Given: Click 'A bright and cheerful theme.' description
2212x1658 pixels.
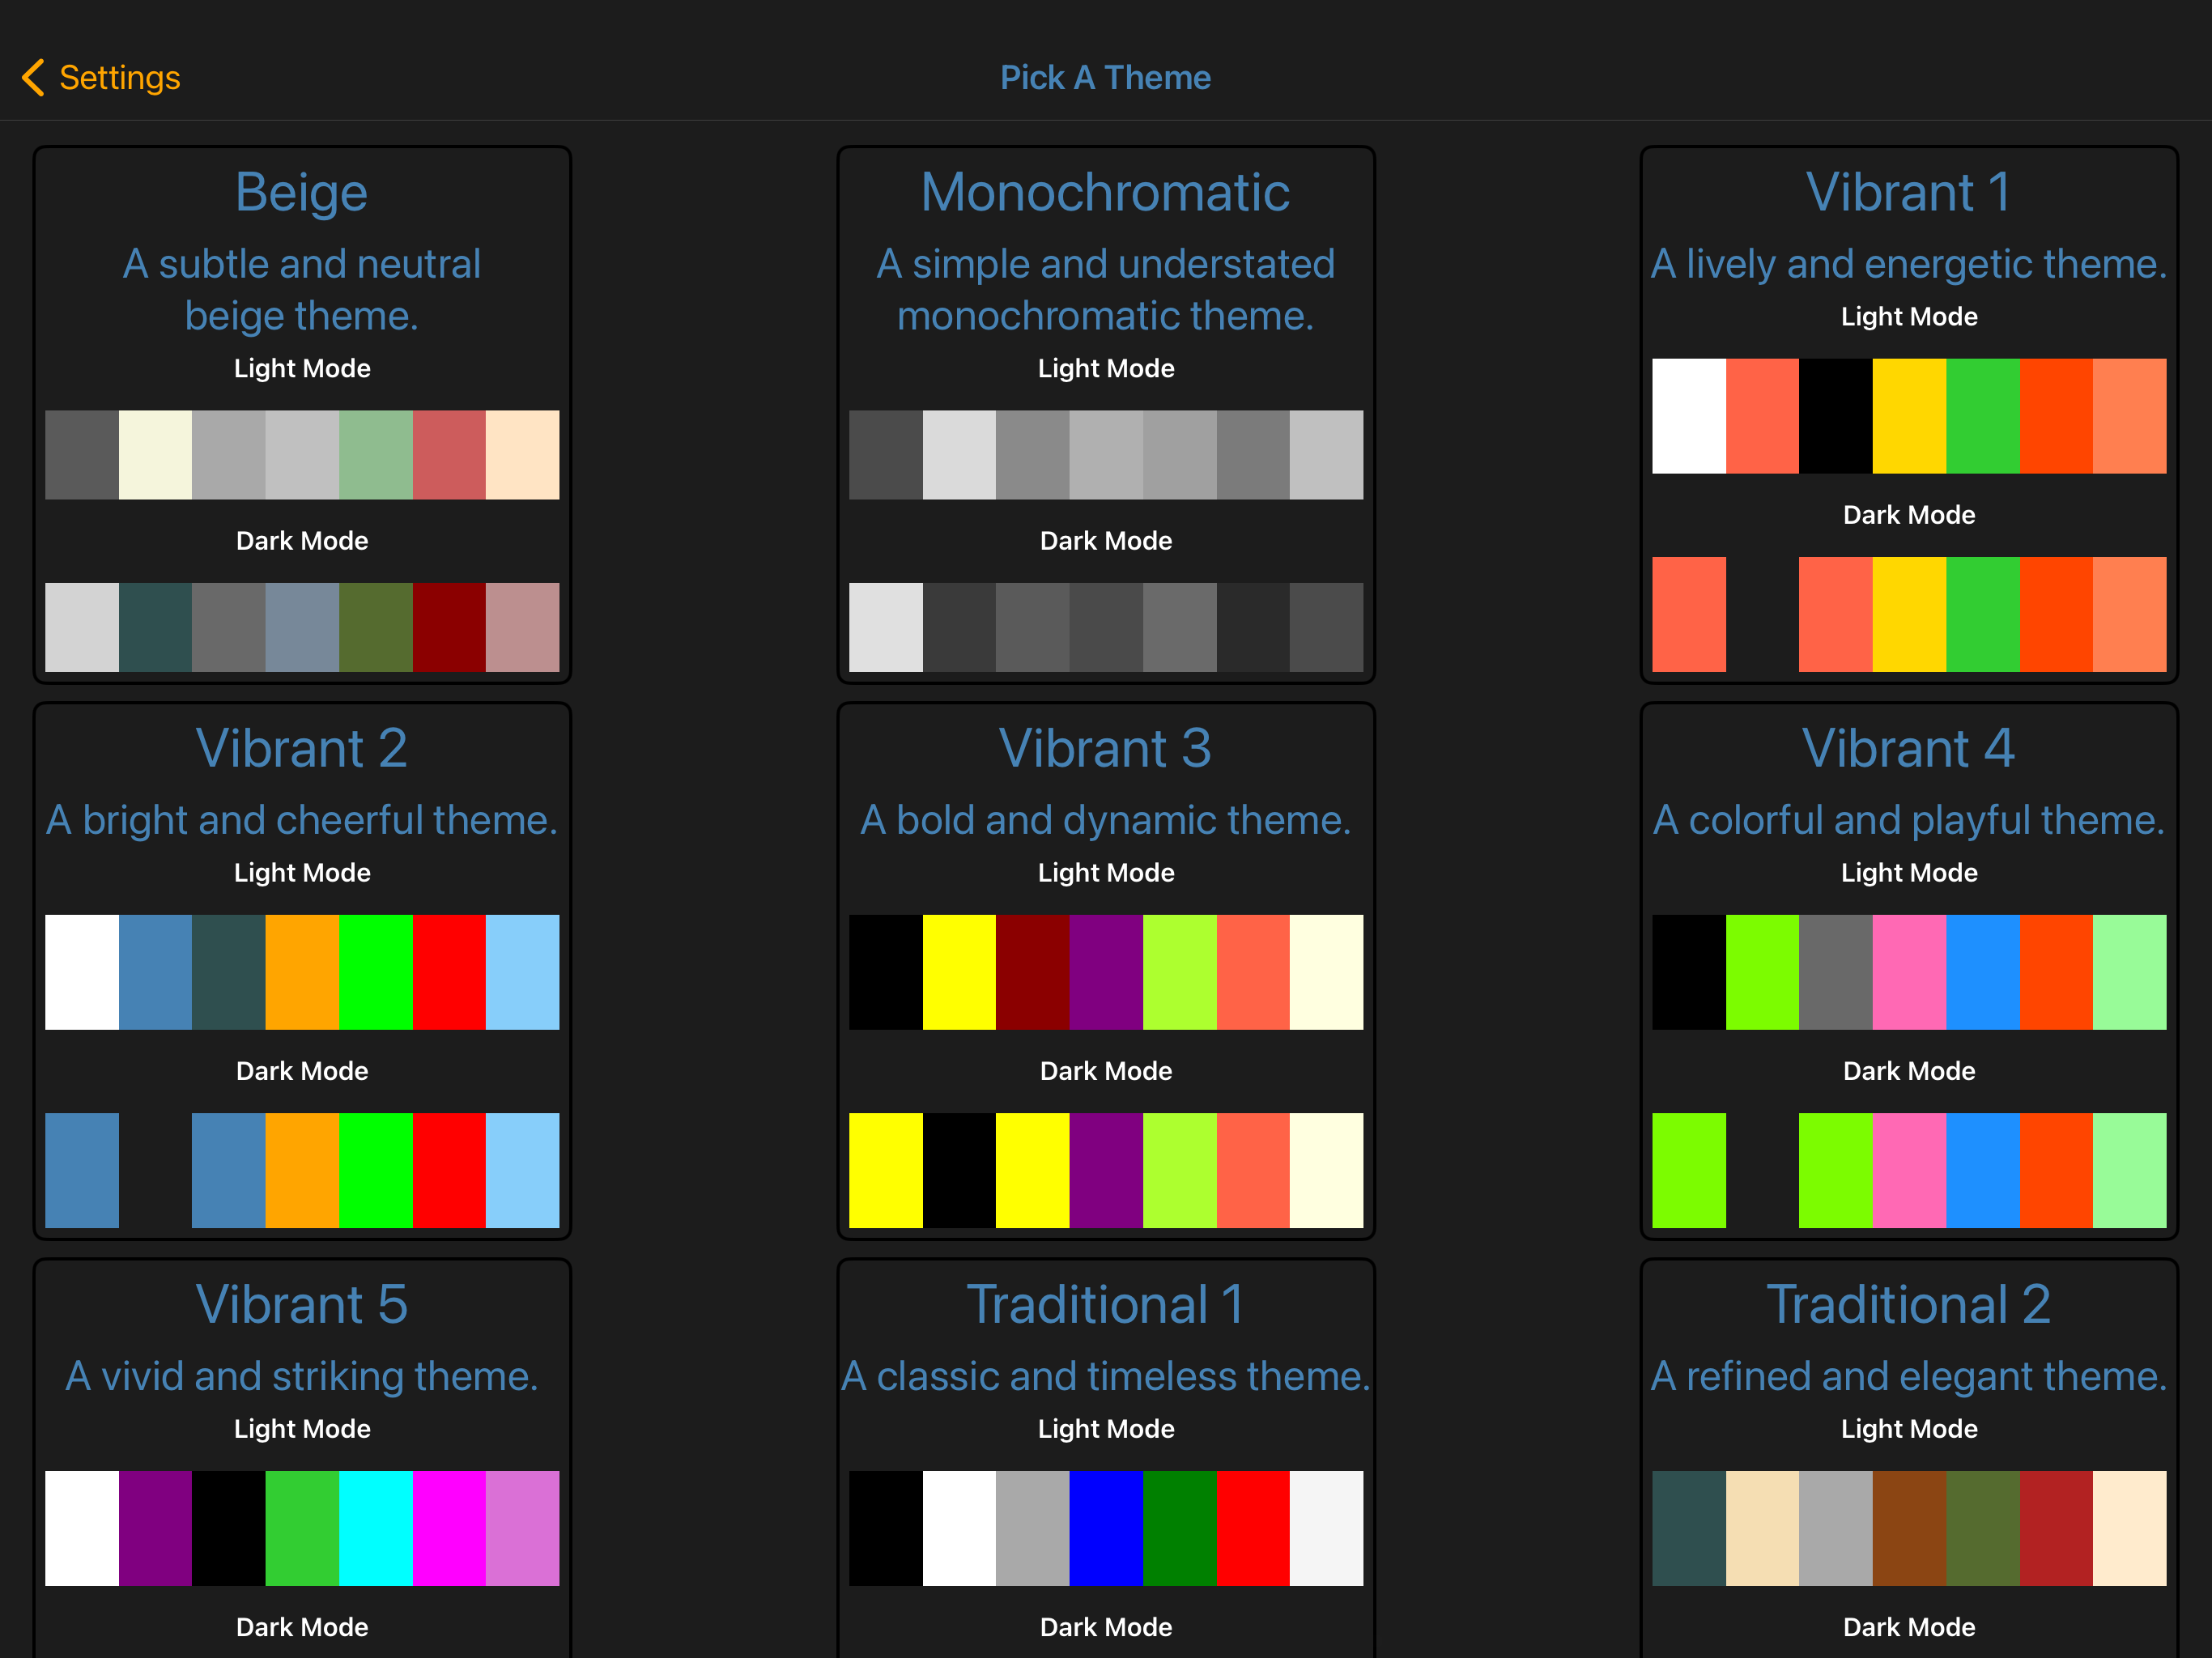Looking at the screenshot, I should click(x=302, y=820).
